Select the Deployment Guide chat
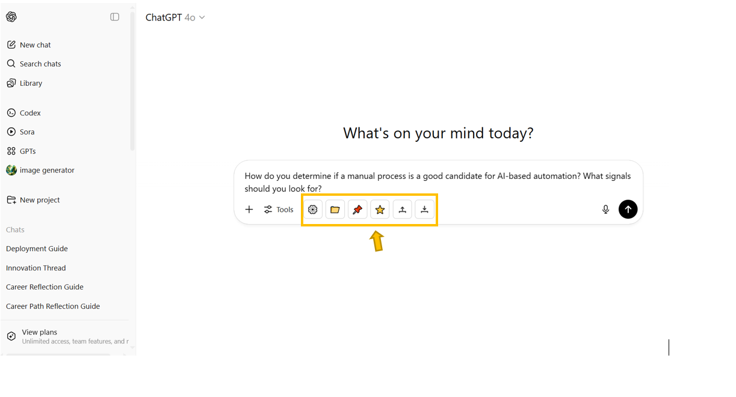The height and width of the screenshot is (397, 736). tap(37, 248)
